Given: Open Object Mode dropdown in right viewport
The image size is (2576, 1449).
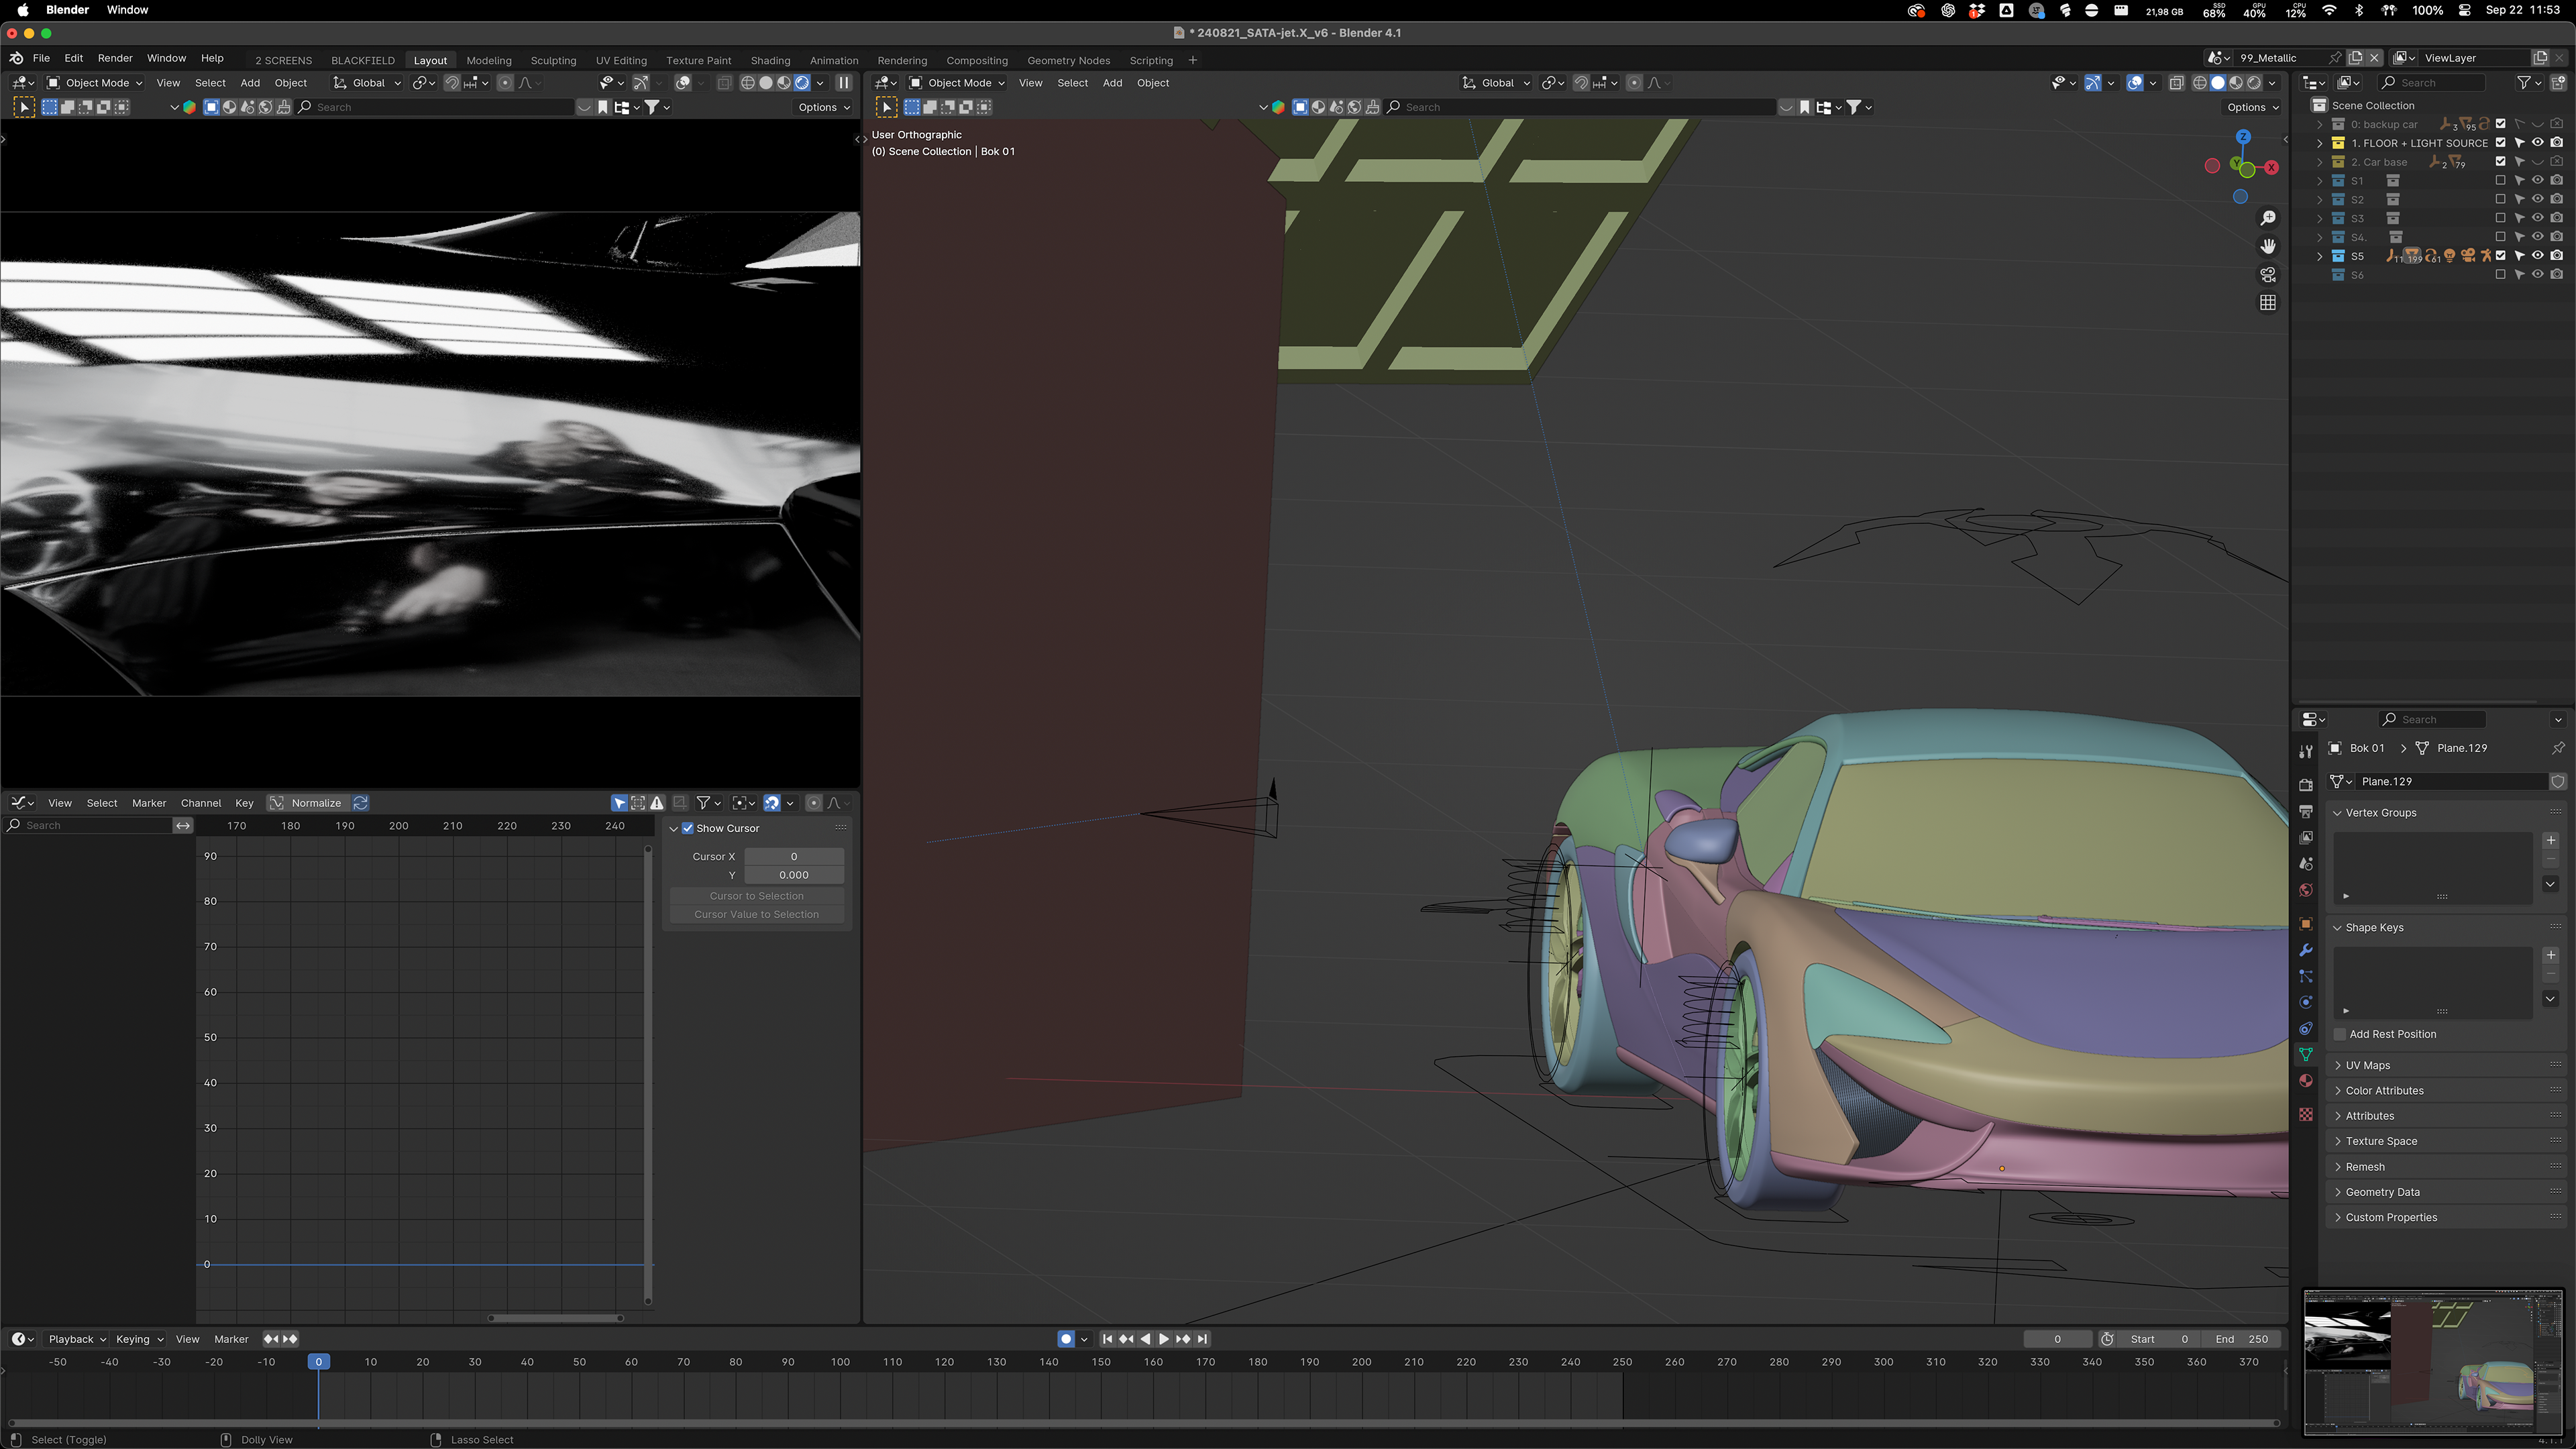Looking at the screenshot, I should pos(956,83).
